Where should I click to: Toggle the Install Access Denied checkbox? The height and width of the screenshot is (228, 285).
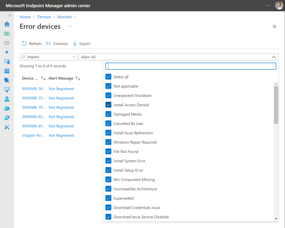tap(109, 105)
